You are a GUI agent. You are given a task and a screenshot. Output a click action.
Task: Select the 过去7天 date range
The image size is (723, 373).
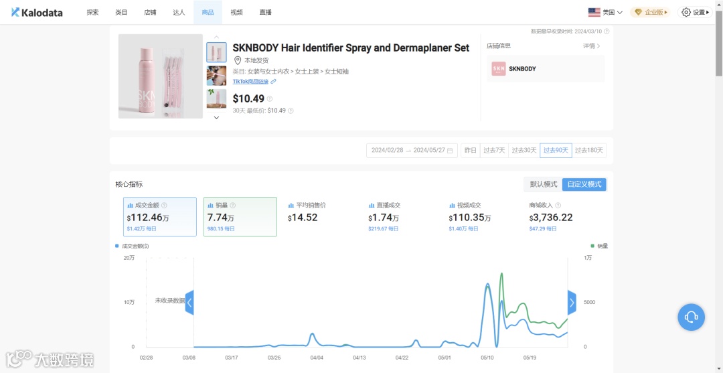pos(494,150)
